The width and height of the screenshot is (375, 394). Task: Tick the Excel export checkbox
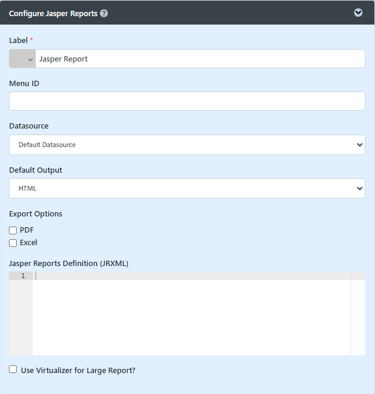click(x=13, y=243)
